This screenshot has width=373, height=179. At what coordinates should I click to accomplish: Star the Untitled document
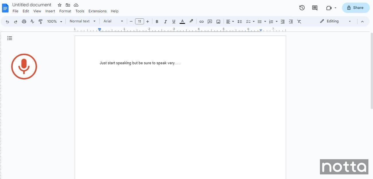coord(59,5)
